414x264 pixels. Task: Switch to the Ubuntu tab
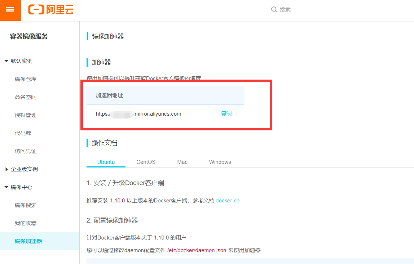[x=106, y=162]
